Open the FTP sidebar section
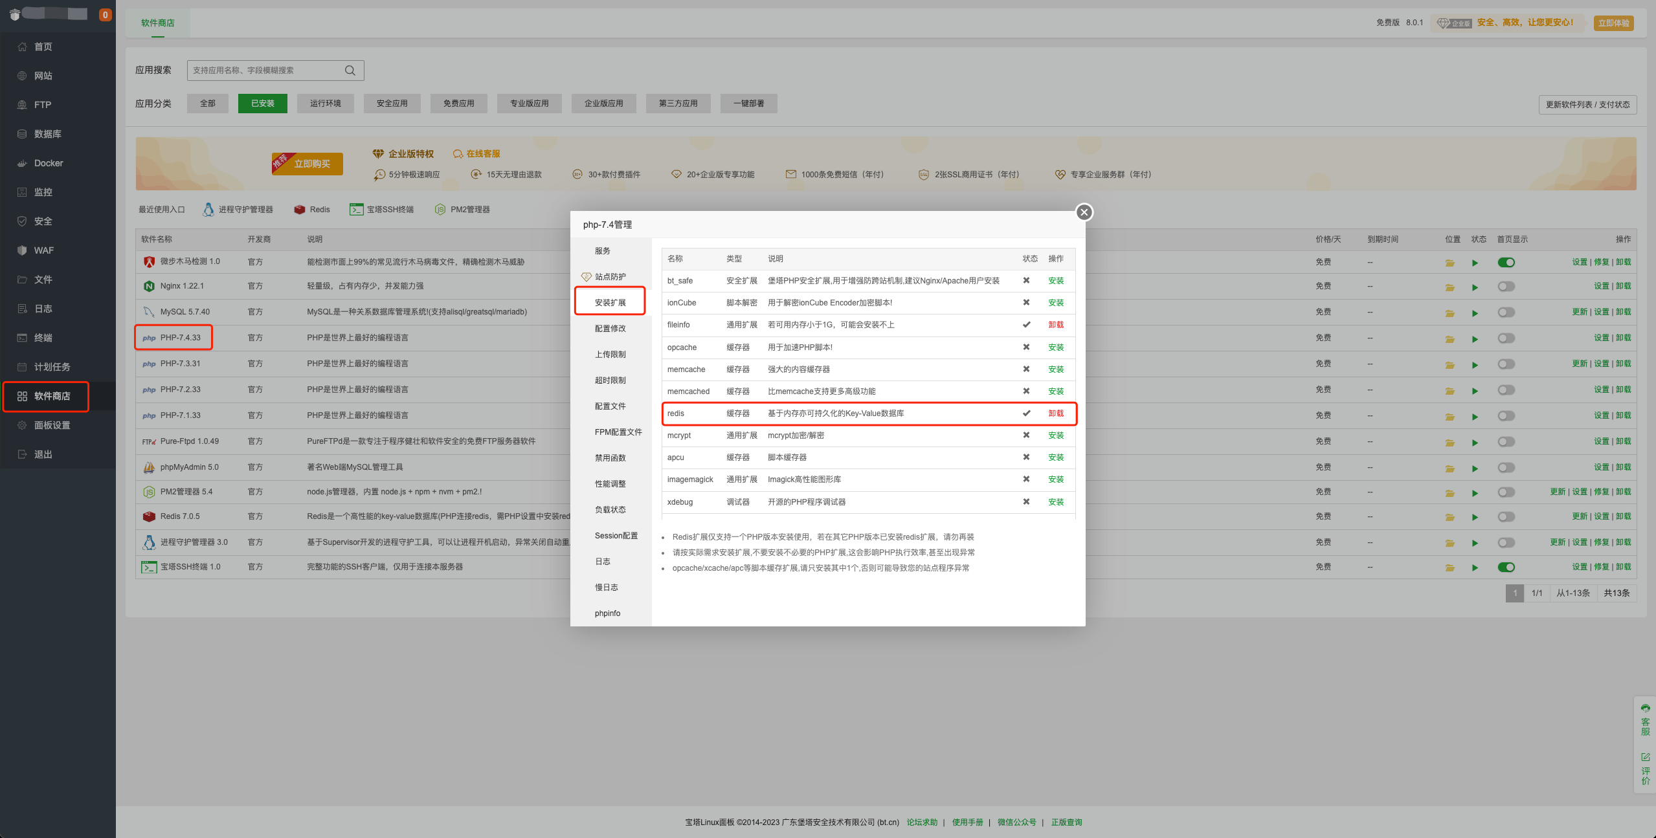1656x838 pixels. [42, 105]
